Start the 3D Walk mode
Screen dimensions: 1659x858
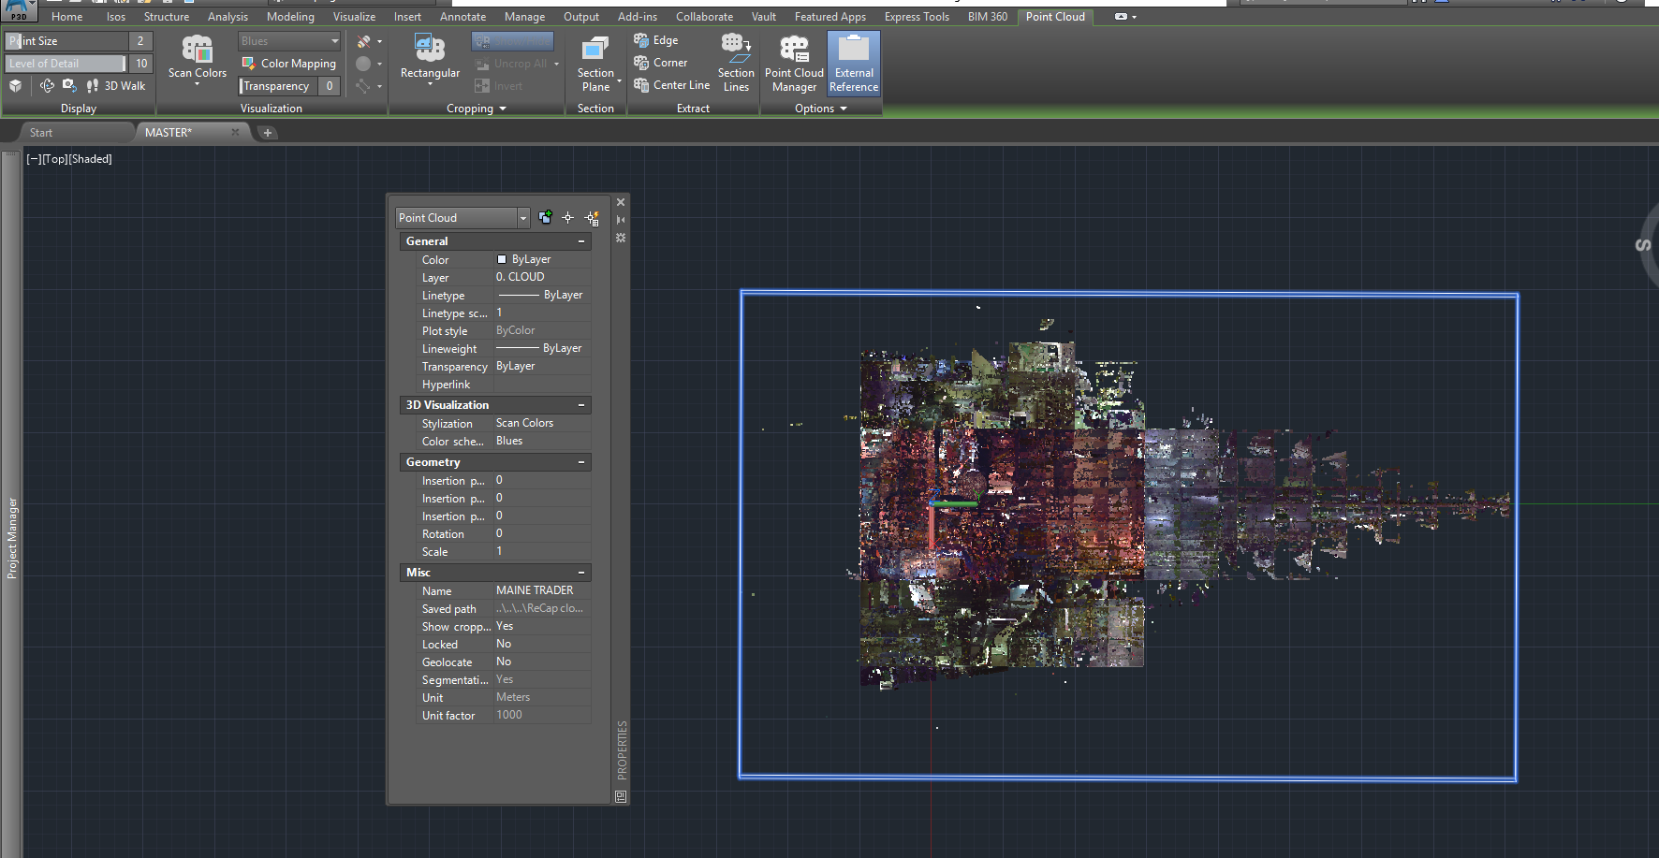point(116,86)
